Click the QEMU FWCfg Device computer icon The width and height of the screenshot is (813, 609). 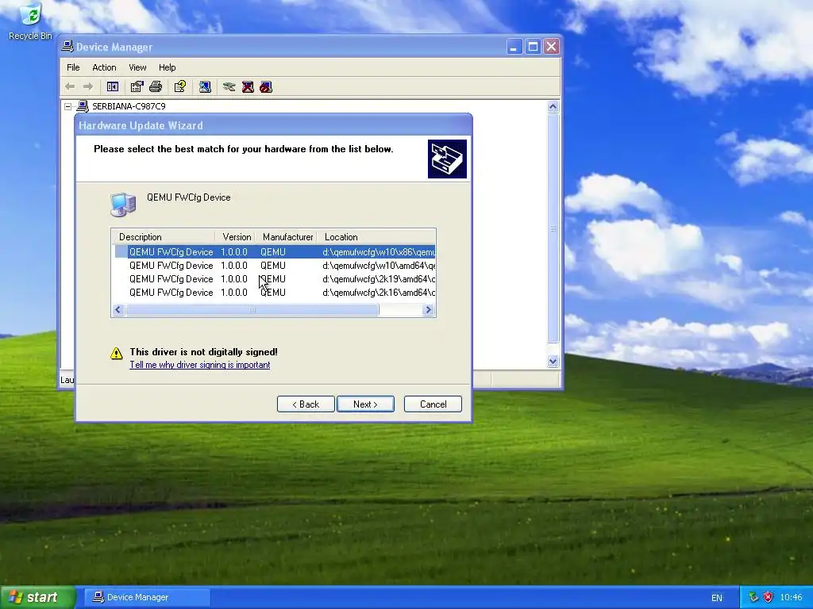[123, 204]
